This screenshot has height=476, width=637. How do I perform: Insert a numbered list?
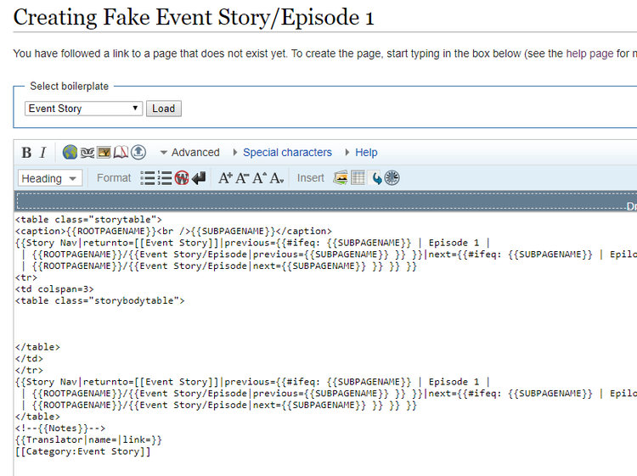(165, 178)
